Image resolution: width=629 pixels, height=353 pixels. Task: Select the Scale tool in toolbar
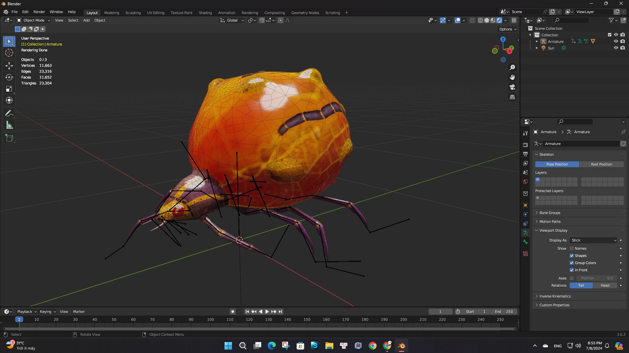9,89
